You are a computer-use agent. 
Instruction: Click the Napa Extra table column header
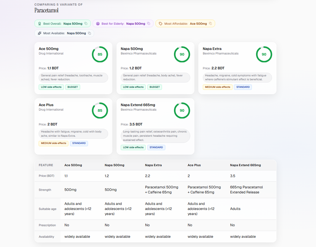coord(153,165)
